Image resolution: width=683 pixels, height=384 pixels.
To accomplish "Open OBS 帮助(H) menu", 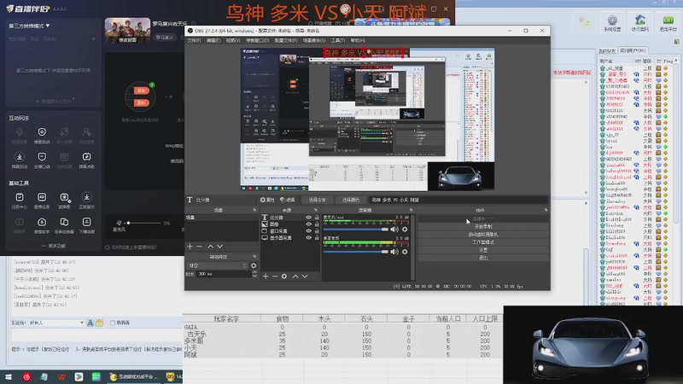I will coord(358,40).
